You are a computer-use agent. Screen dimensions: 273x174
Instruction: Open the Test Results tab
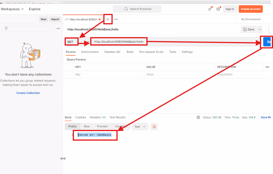(117, 117)
